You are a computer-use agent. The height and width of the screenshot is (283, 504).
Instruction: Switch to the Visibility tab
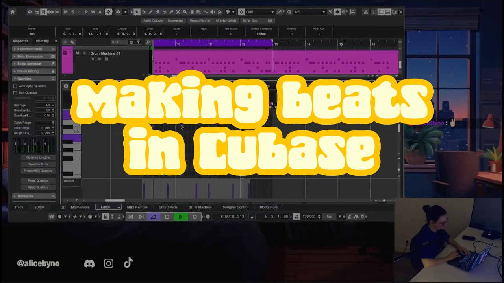42,41
